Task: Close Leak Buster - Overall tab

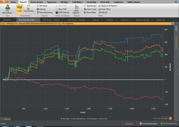Action: (62, 20)
